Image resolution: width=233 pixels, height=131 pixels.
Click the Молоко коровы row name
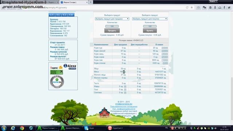pyautogui.click(x=100, y=78)
